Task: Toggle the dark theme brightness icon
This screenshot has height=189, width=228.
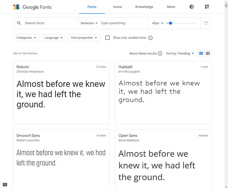Action: point(191,7)
